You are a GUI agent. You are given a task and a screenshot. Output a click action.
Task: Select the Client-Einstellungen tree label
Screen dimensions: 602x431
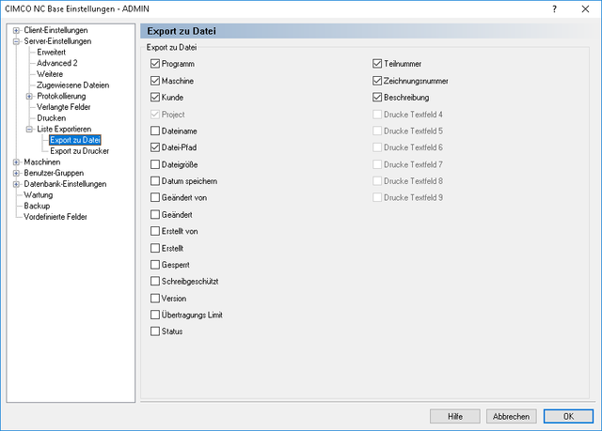point(55,30)
